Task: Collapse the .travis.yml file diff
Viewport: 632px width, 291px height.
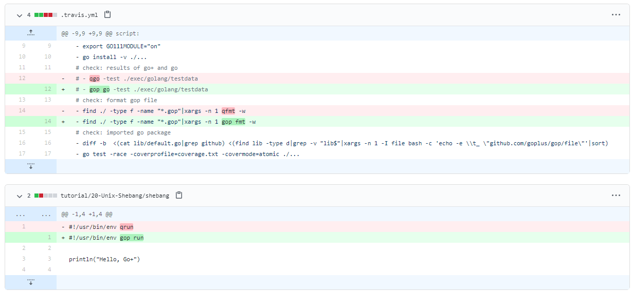Action: point(20,15)
